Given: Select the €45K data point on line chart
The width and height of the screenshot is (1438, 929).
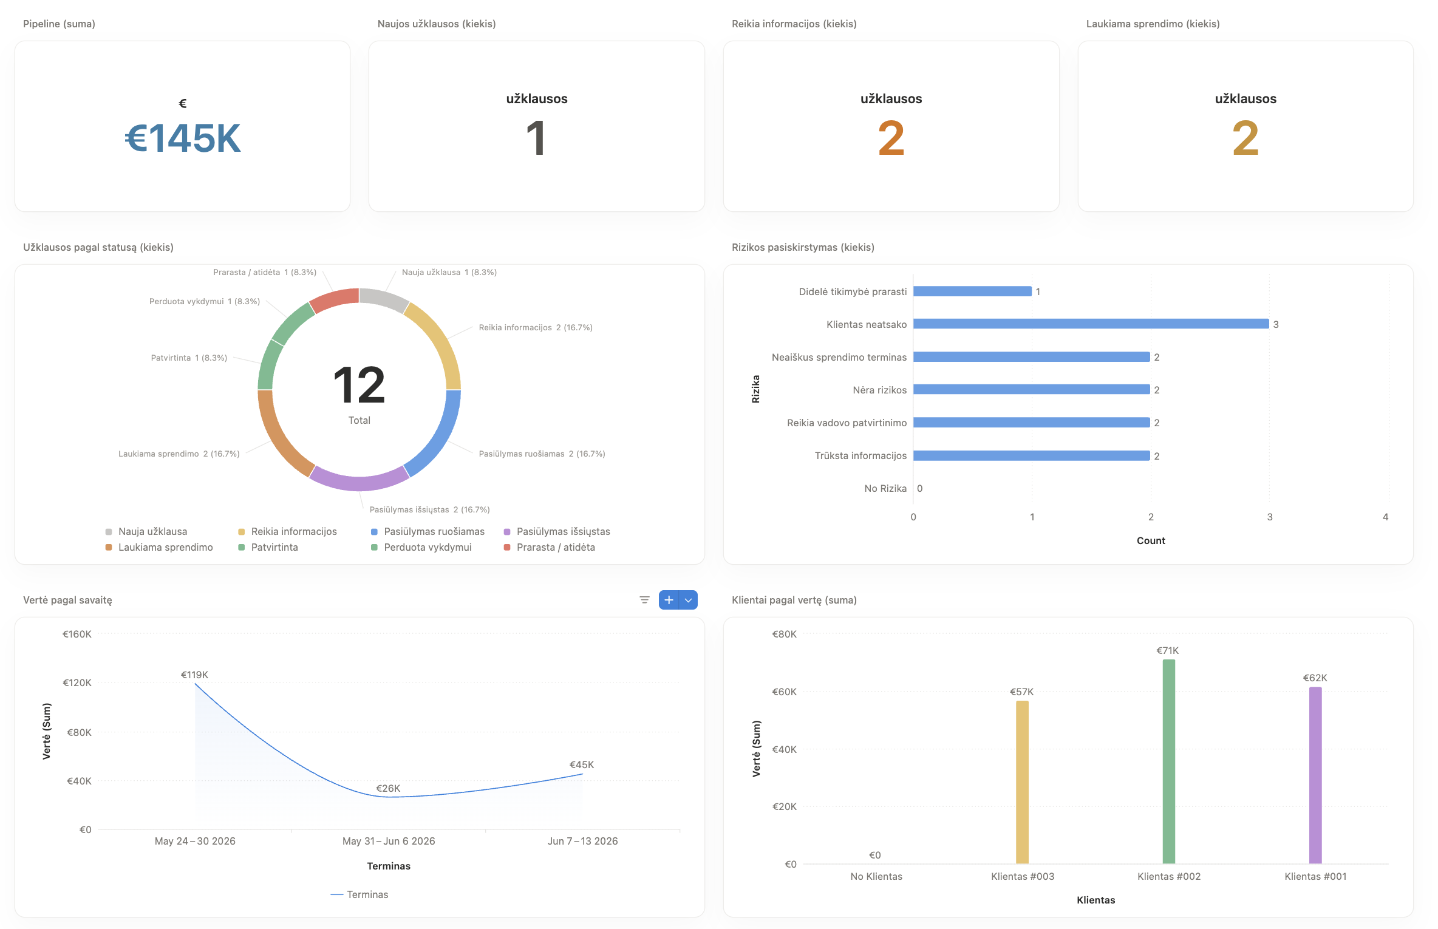Looking at the screenshot, I should coord(582,774).
